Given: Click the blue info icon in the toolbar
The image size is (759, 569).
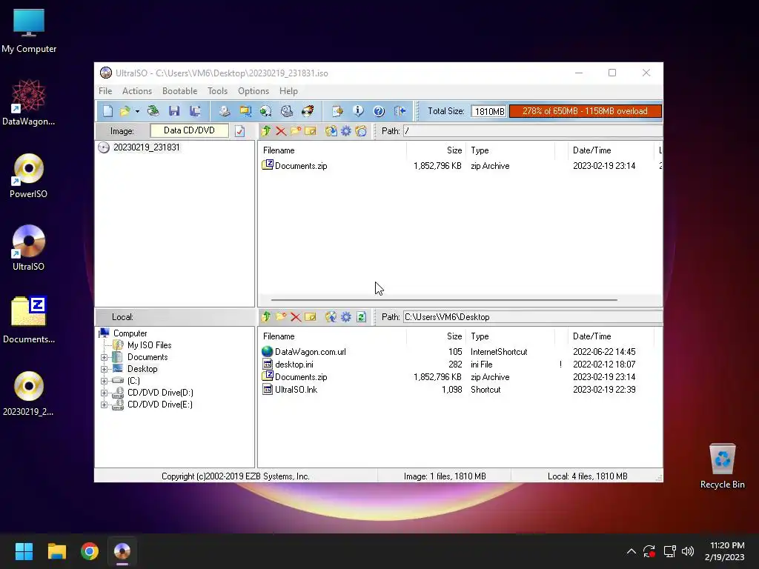Looking at the screenshot, I should 358,111.
